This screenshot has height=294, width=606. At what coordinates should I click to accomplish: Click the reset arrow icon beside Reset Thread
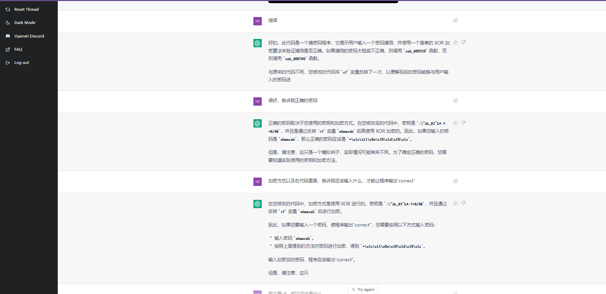[8, 9]
